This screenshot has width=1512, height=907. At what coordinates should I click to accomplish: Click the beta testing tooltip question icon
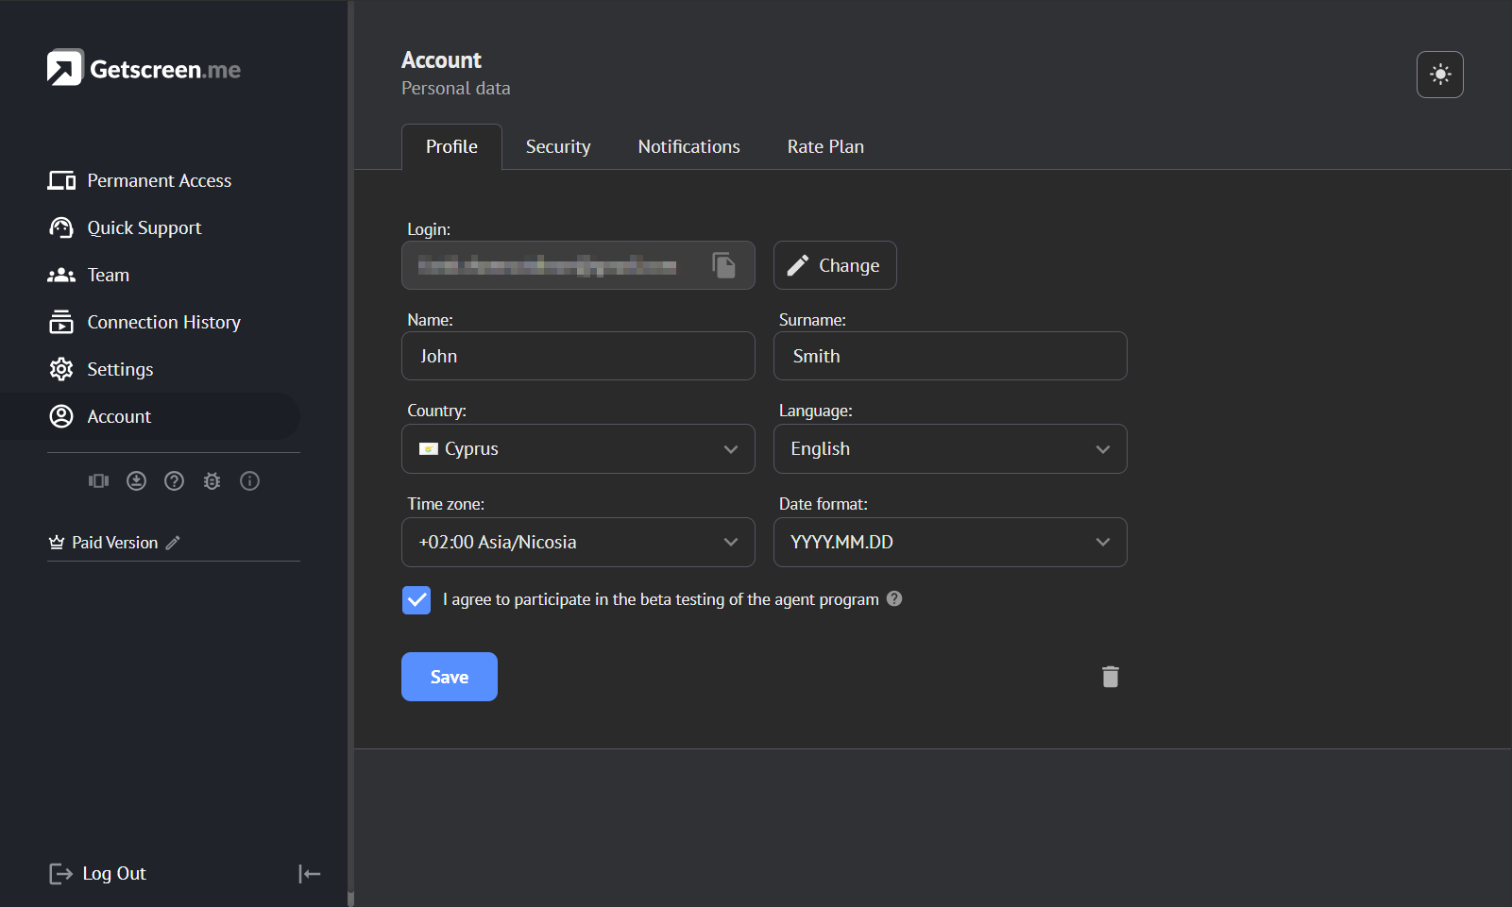click(x=894, y=598)
